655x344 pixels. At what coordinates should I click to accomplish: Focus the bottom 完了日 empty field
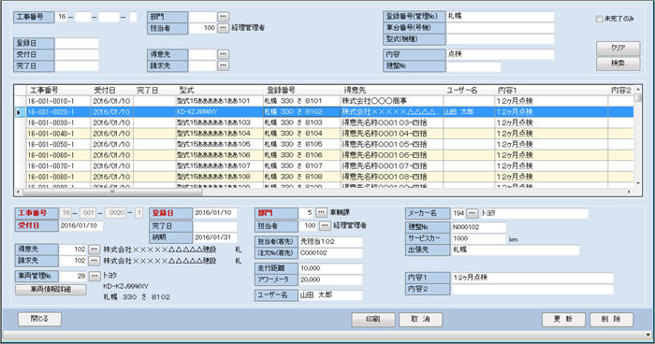click(x=214, y=226)
